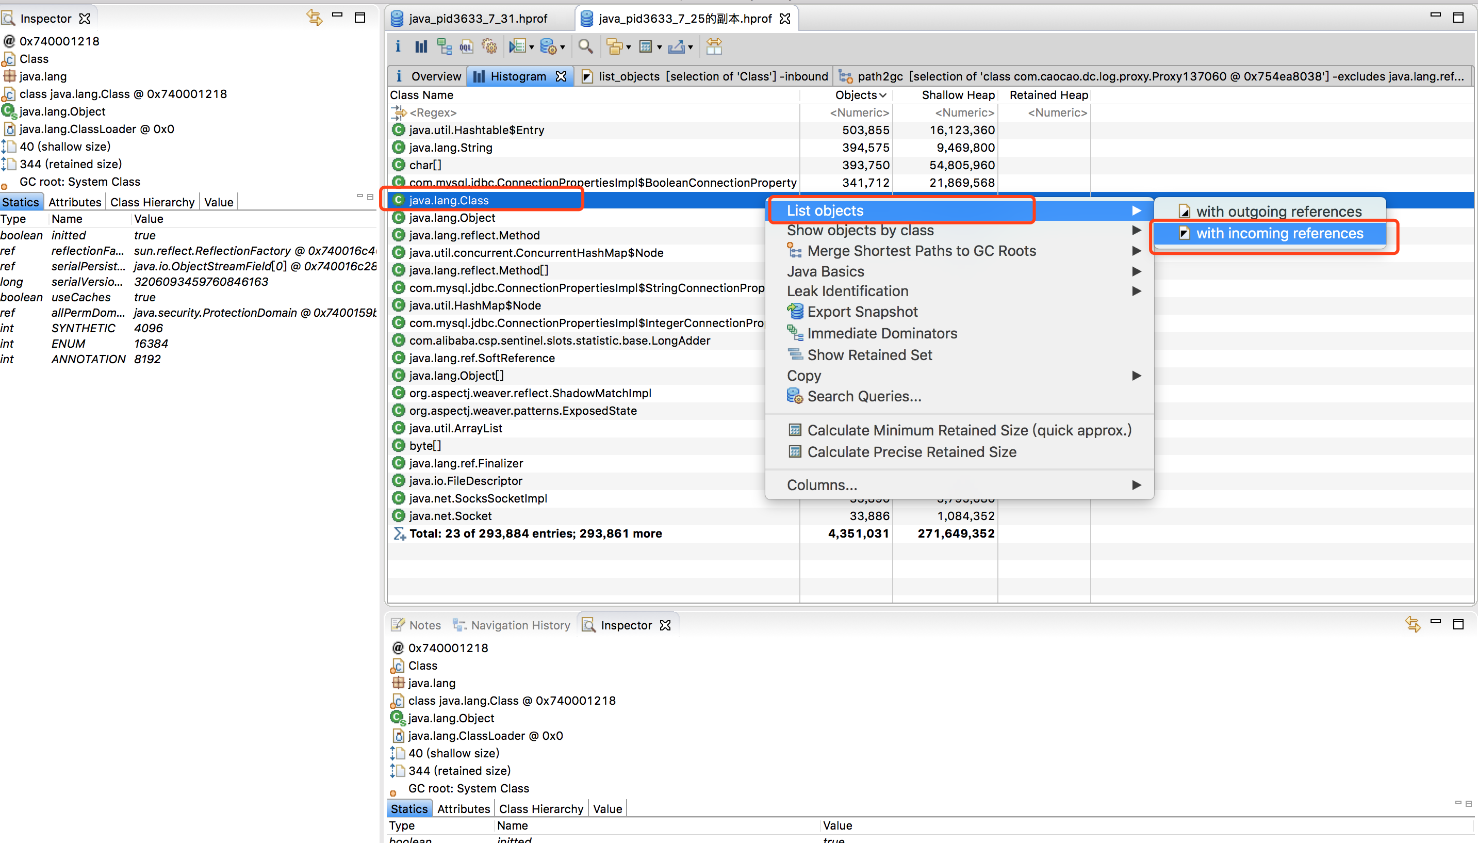
Task: Switch to the Notes view tab
Action: click(417, 625)
